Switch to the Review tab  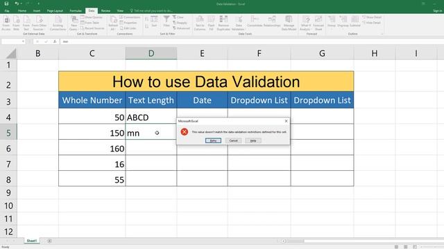105,11
